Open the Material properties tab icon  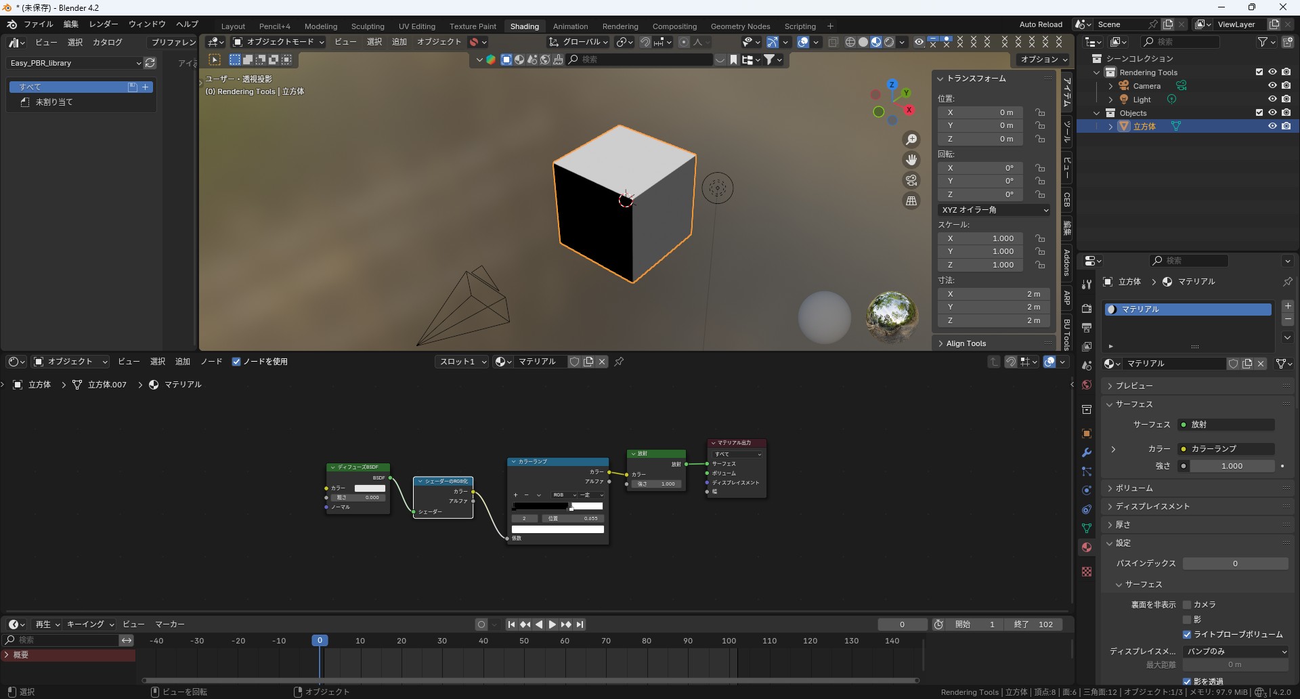(x=1087, y=547)
